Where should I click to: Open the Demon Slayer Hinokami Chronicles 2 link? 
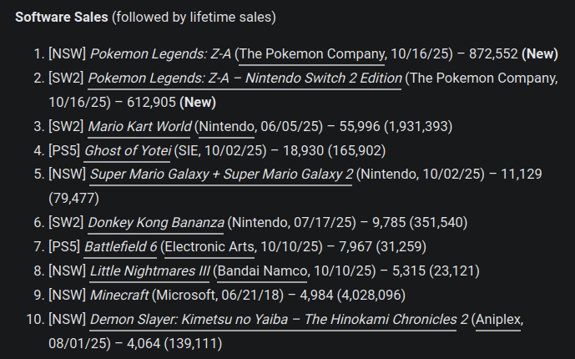point(277,319)
